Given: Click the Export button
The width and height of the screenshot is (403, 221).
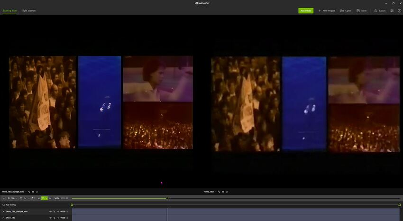Looking at the screenshot, I should click(380, 10).
